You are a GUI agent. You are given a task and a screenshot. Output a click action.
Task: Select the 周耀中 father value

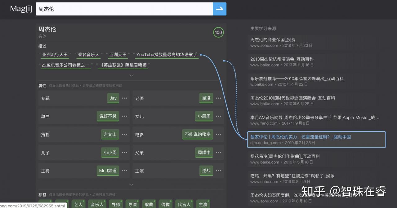tap(204, 153)
